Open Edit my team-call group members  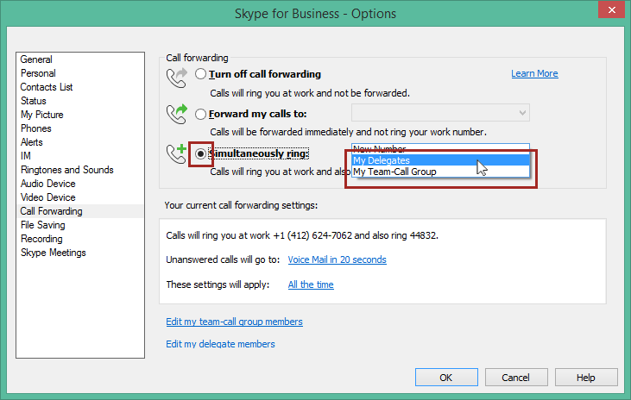[x=234, y=322]
